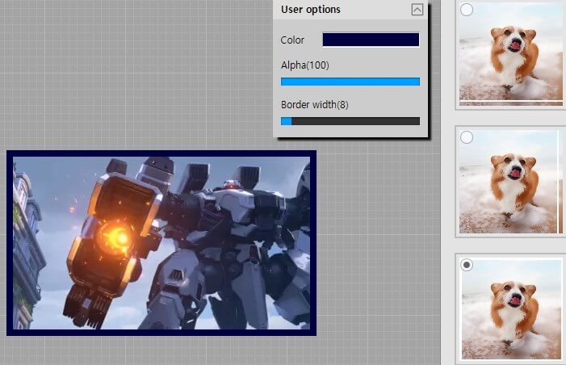Click the selected third border style radio
This screenshot has width=566, height=365.
467,265
